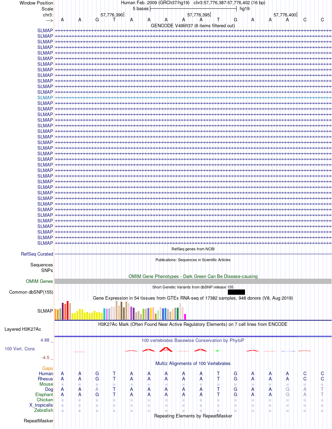Click the OMIM Gene Phenotypes track title
The height and width of the screenshot is (429, 332).
(x=193, y=276)
